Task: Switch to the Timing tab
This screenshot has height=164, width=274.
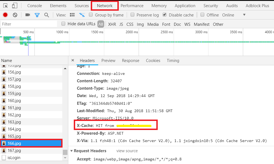Action: coord(173,61)
